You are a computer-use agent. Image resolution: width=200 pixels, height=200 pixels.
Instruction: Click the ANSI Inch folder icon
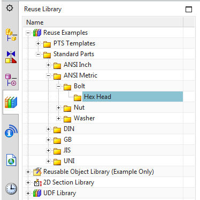[57, 65]
